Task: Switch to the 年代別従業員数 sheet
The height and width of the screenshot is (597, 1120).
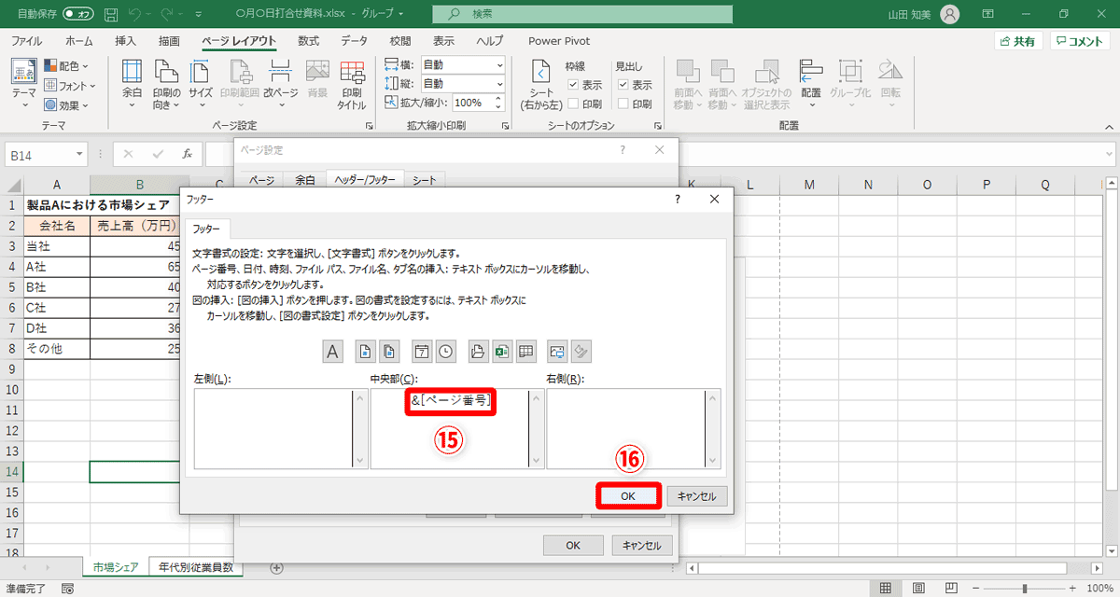Action: pyautogui.click(x=196, y=566)
